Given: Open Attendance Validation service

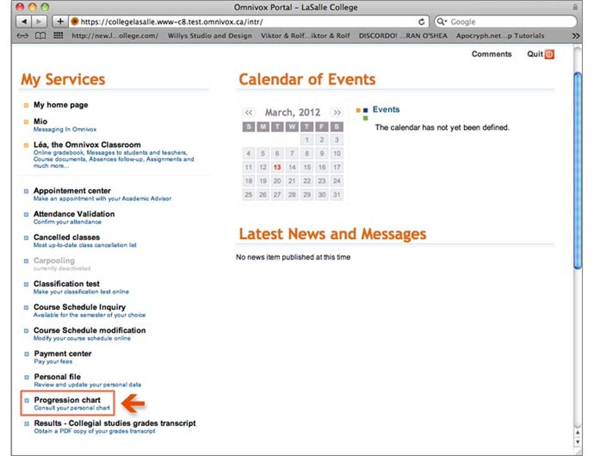Looking at the screenshot, I should 74,214.
